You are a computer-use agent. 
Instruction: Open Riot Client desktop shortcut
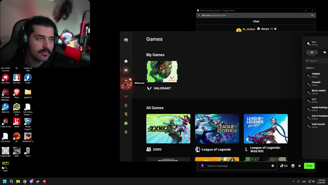(5, 79)
